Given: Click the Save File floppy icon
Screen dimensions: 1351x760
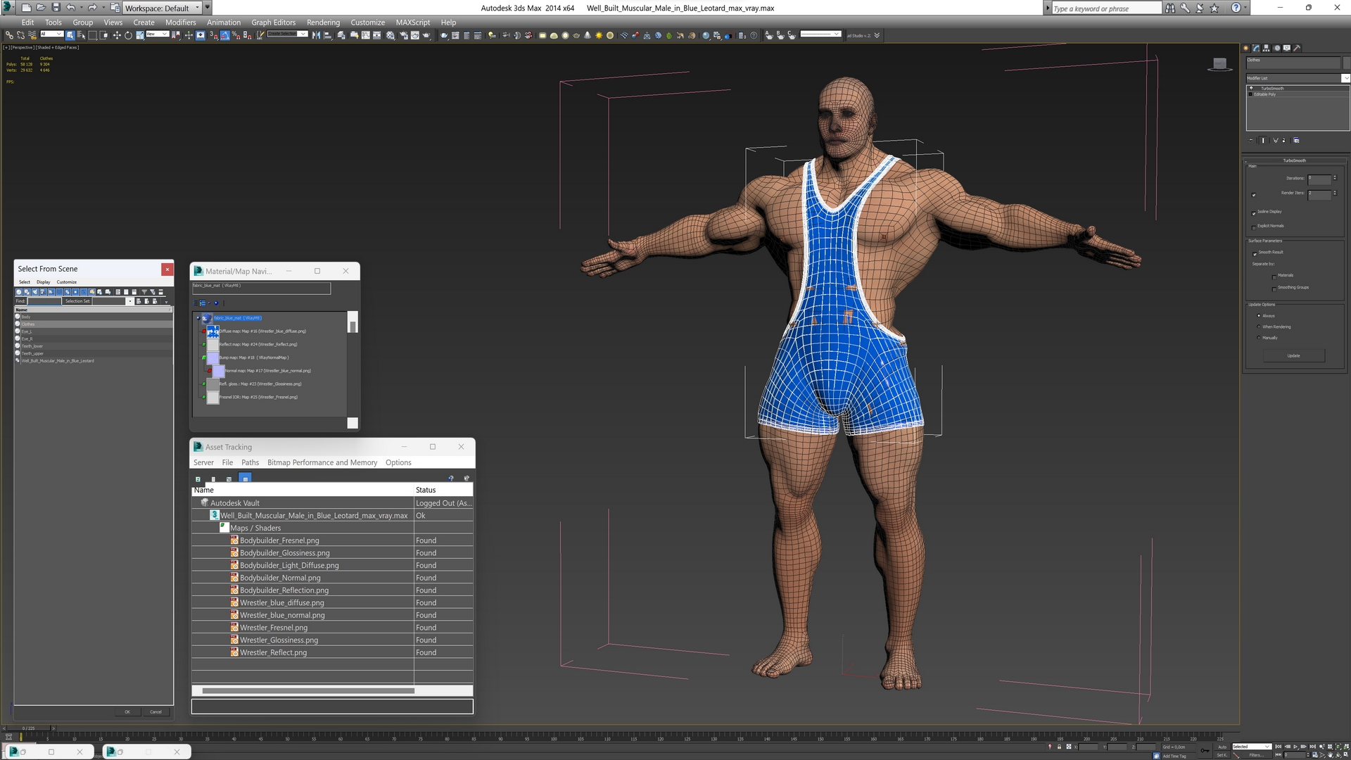Looking at the screenshot, I should coord(56,8).
